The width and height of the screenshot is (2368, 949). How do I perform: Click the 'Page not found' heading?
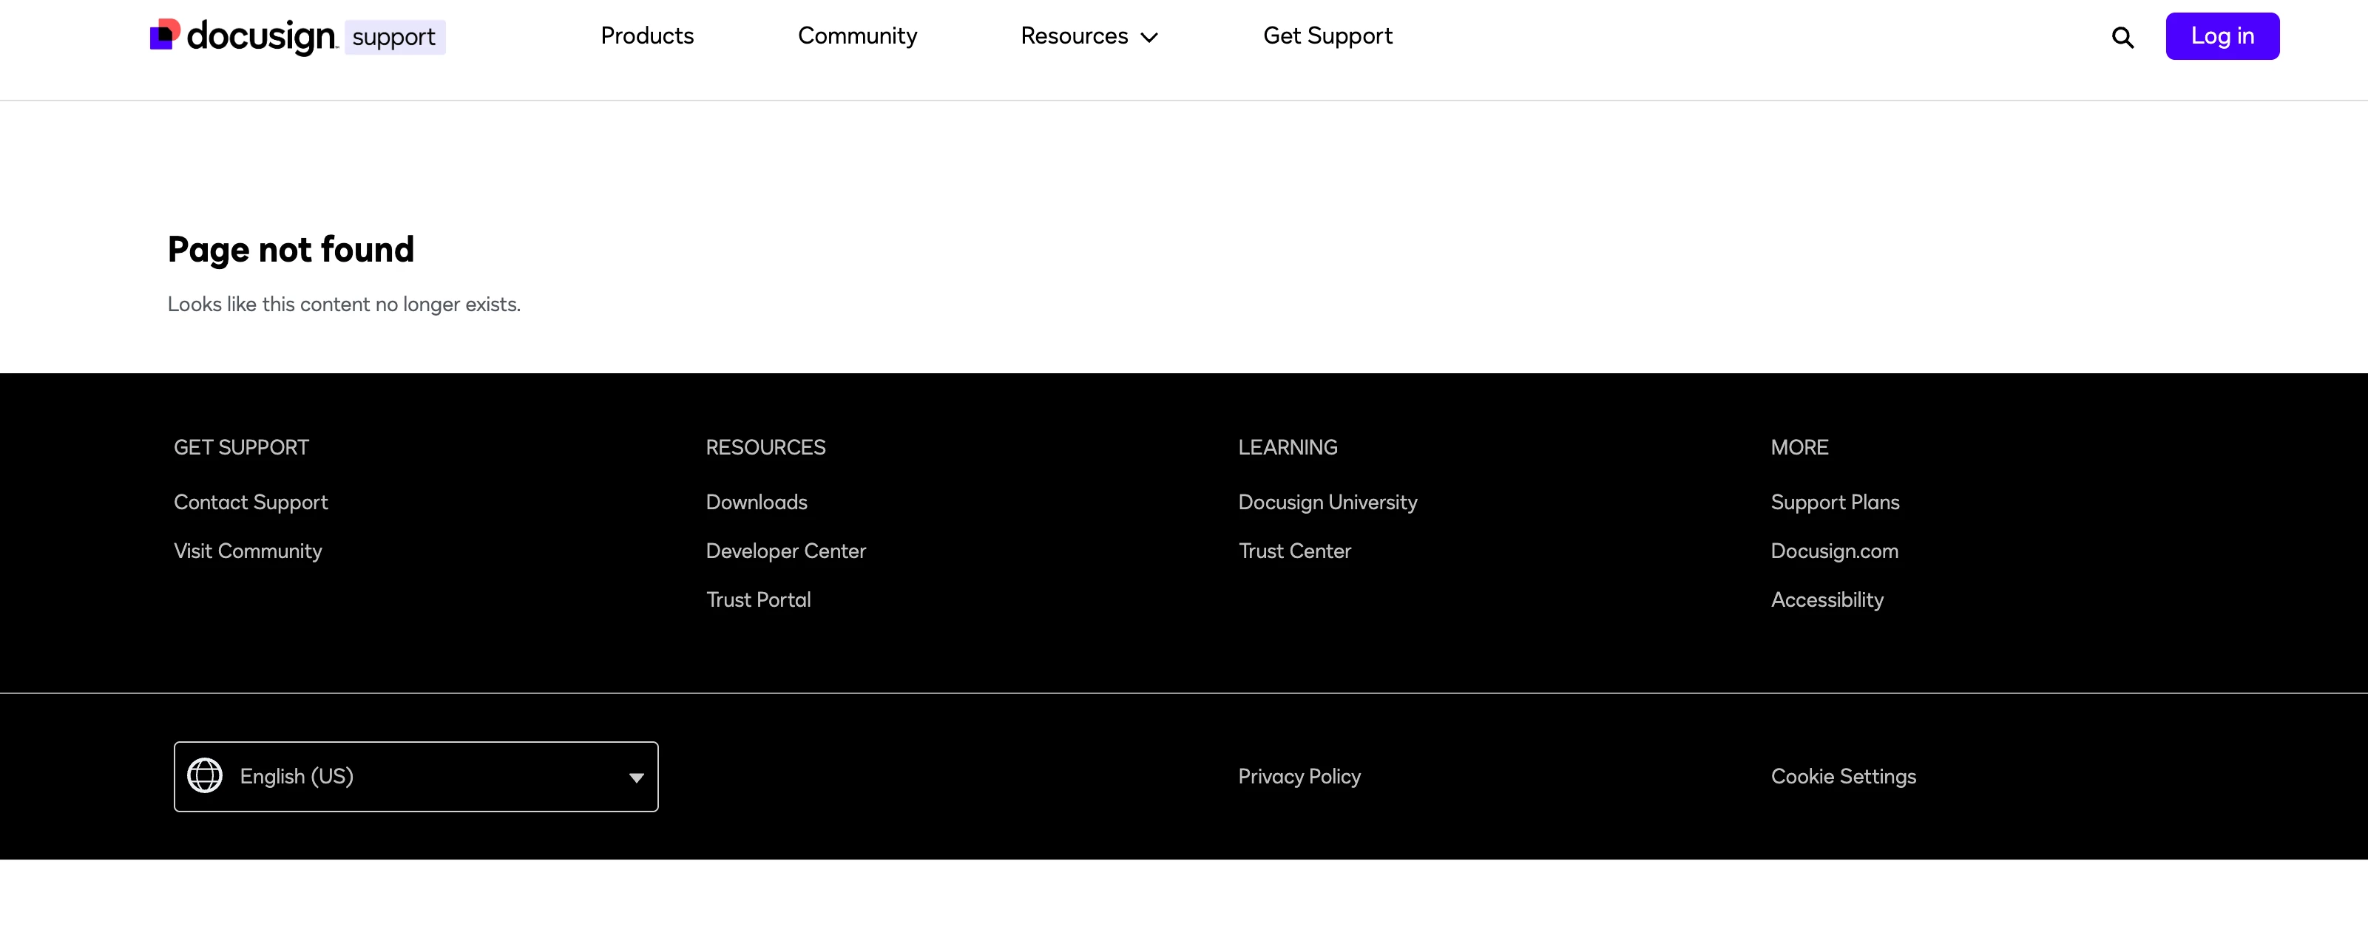pos(291,250)
